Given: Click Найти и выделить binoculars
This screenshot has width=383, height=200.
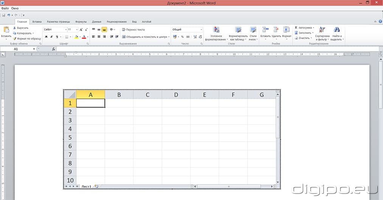Looking at the screenshot, I should coord(337,30).
